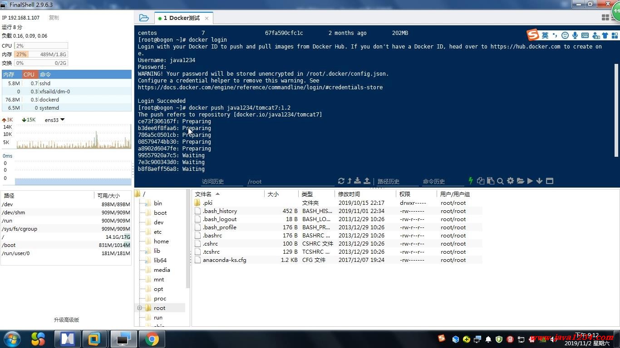Image resolution: width=620 pixels, height=348 pixels.
Task: Select the lib64 folder in tree
Action: tap(160, 261)
